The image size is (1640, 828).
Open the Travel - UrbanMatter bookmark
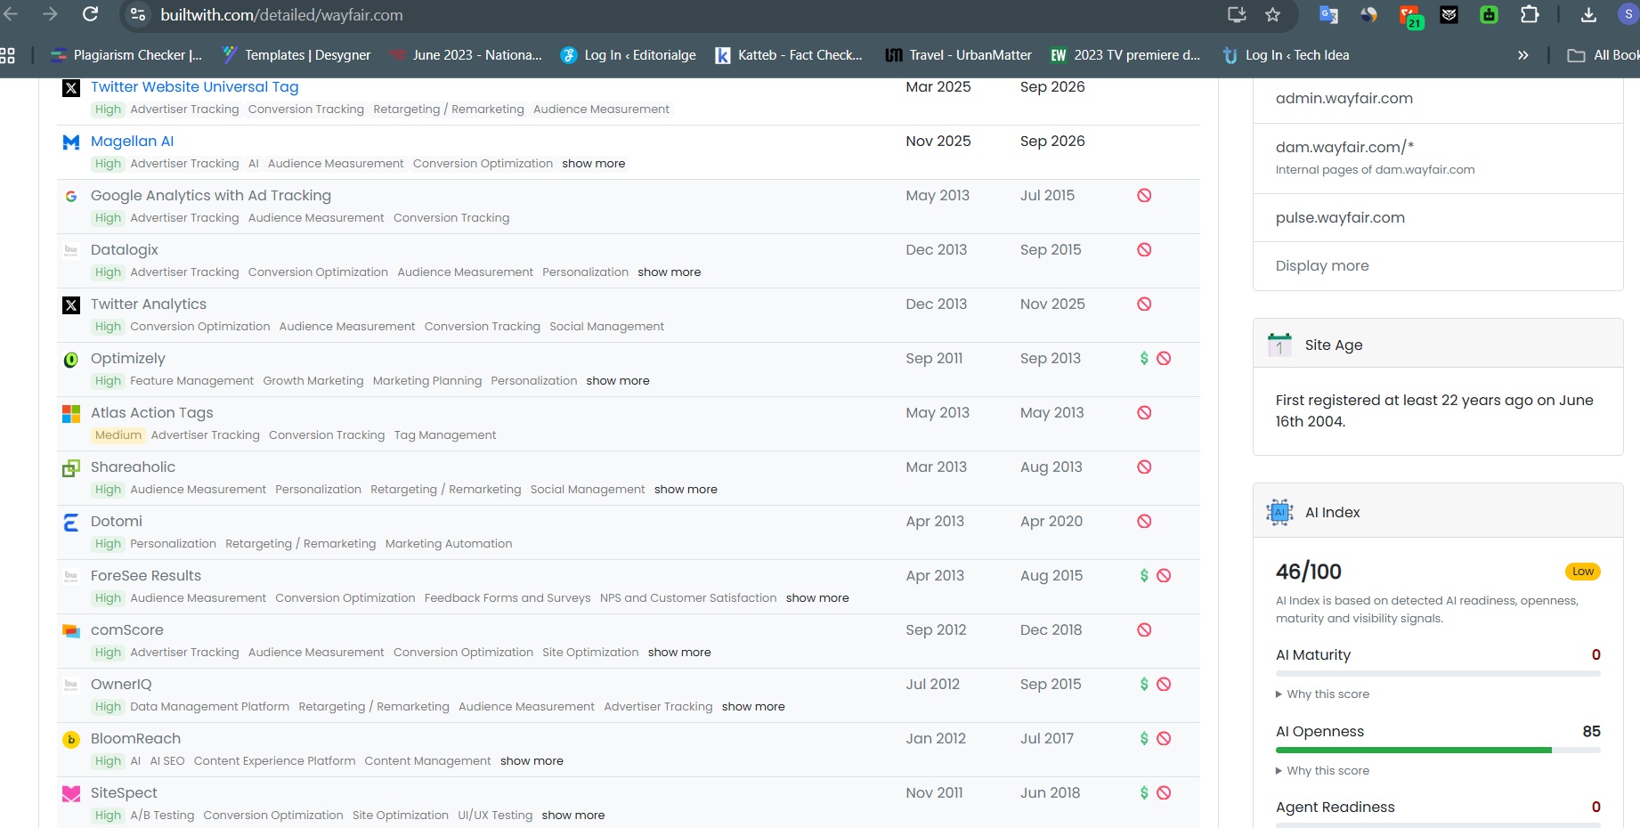958,55
